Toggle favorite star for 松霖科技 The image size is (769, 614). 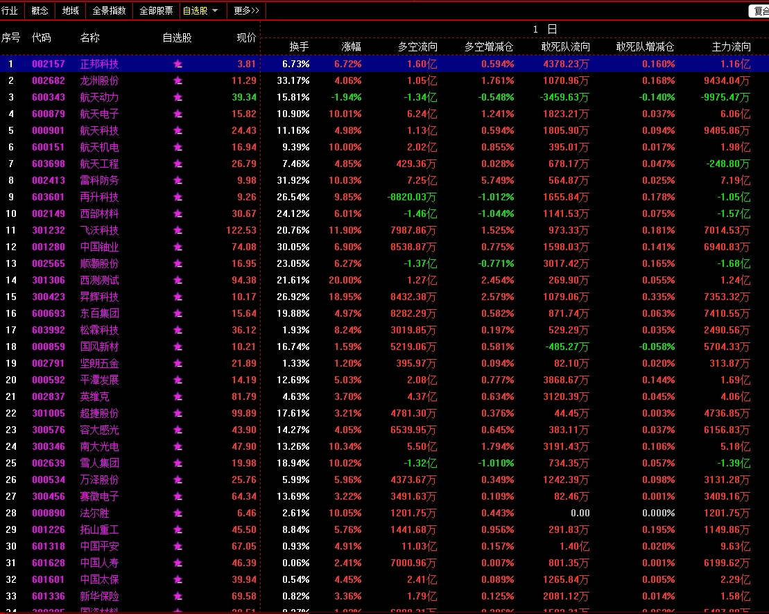(178, 331)
